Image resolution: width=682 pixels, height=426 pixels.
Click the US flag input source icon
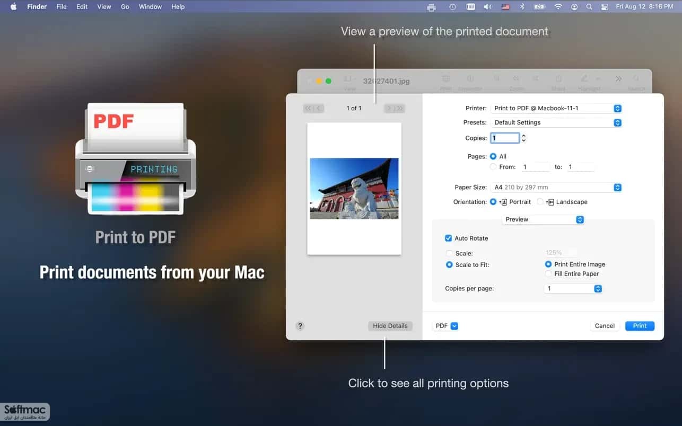pos(505,7)
